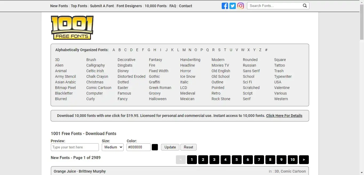Open the Calligraphy font category
The image size is (364, 175).
pos(95,65)
